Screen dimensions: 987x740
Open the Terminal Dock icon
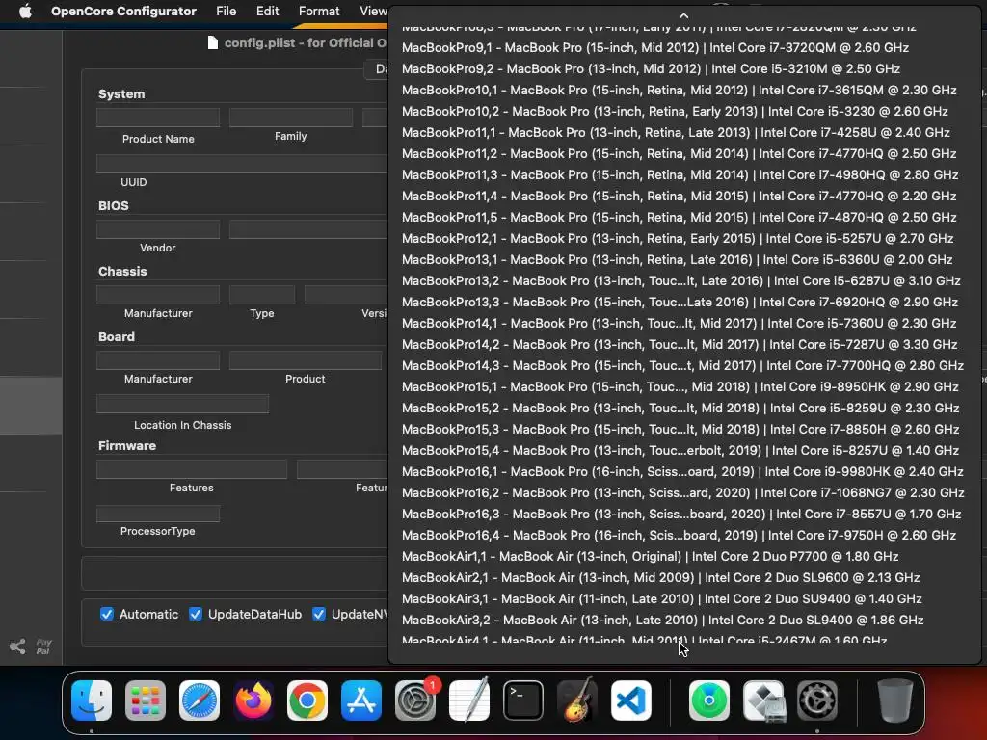523,700
